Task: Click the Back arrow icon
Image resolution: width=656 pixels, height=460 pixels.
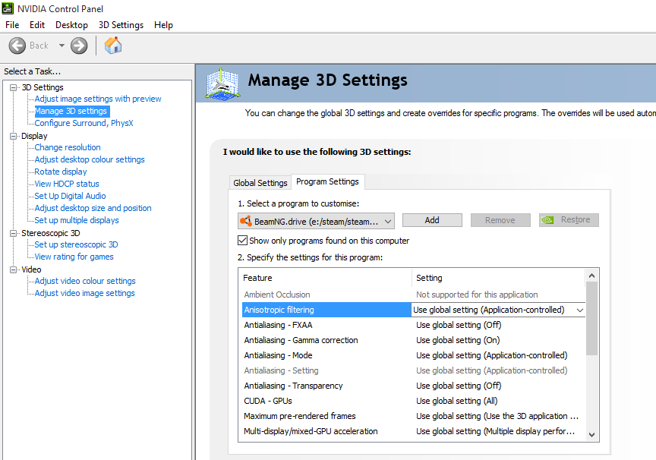Action: point(17,46)
